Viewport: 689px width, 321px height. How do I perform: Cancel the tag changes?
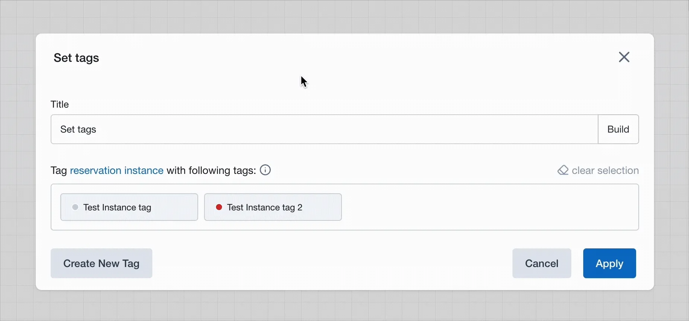542,263
